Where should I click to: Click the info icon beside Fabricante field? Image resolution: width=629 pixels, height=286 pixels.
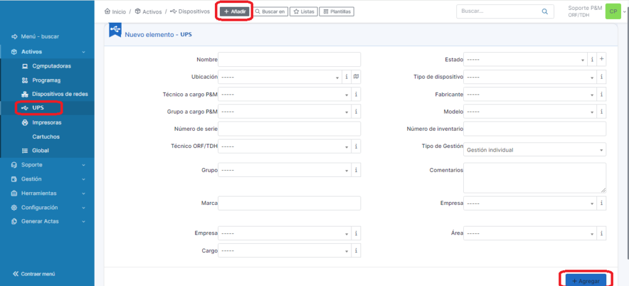(601, 95)
